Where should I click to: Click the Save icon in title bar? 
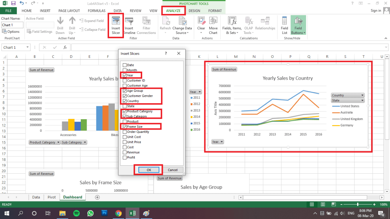pos(13,3)
